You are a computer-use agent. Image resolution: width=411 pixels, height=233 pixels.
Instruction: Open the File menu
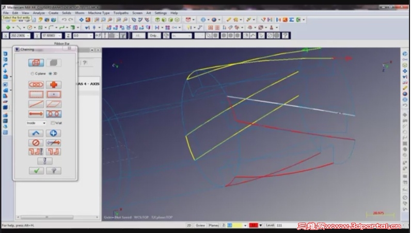tap(6, 13)
